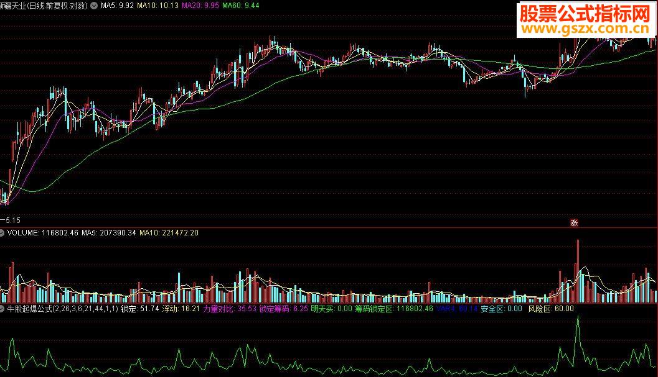Viewport: 658px width, 377px height.
Task: Click the 5.15 price axis label
Action: coord(12,220)
